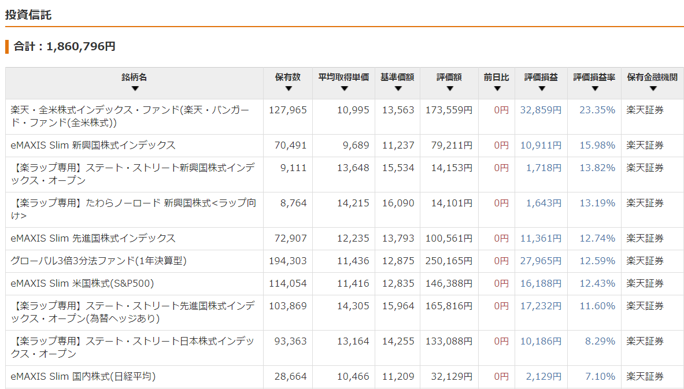
Task: Click valuation amount 146,388円
Action: pos(449,283)
